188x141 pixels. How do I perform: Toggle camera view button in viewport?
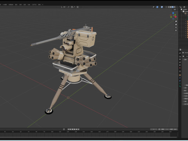[176, 27]
